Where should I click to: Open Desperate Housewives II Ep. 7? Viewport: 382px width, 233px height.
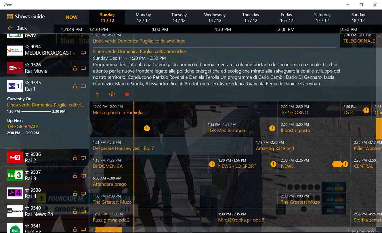click(x=171, y=146)
